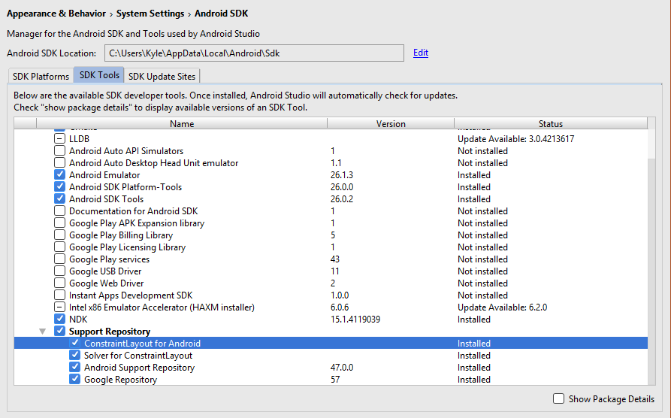This screenshot has width=671, height=418.
Task: Uncheck Google Repository checkbox
Action: point(75,379)
